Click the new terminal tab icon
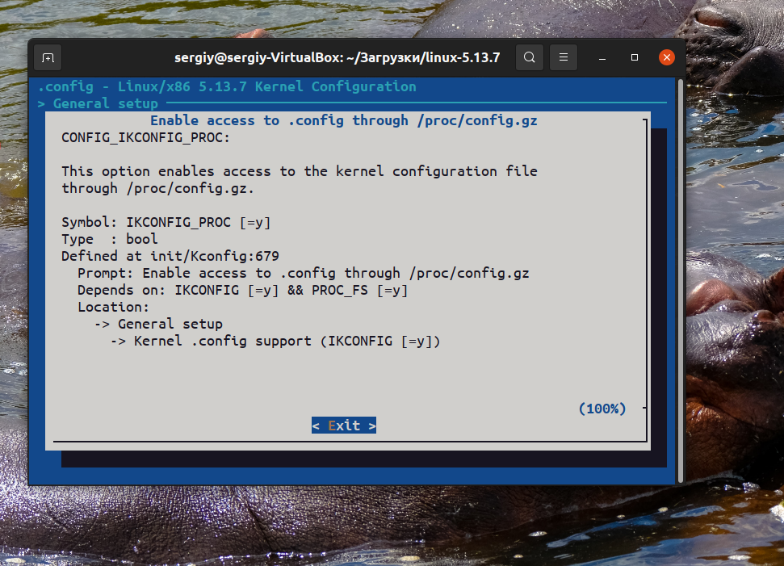The image size is (784, 566). (x=48, y=57)
